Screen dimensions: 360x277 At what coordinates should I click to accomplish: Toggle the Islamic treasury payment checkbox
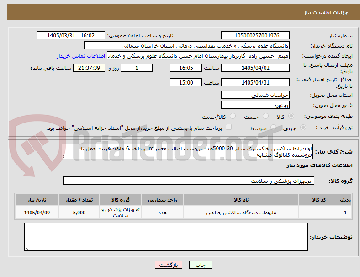tap(229, 127)
